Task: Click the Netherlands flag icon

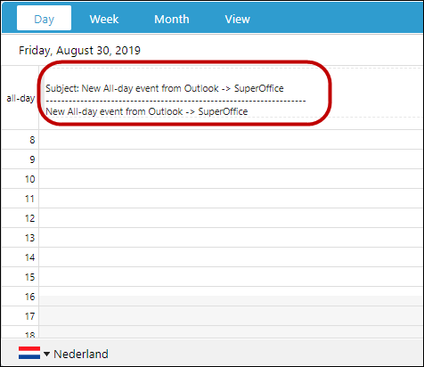Action: click(29, 353)
